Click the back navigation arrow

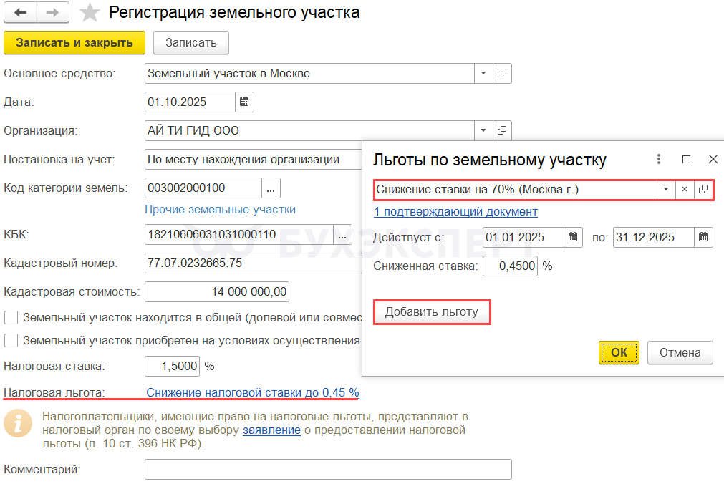(x=21, y=13)
